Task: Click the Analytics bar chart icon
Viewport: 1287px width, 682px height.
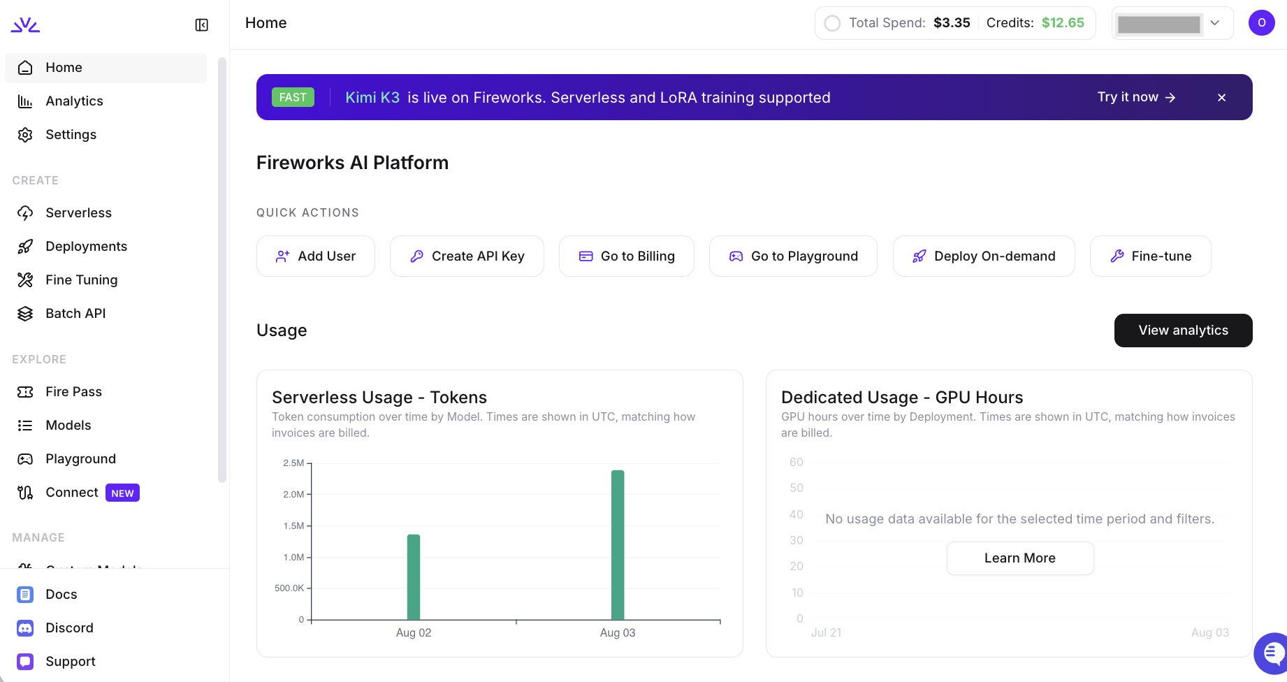Action: point(25,101)
